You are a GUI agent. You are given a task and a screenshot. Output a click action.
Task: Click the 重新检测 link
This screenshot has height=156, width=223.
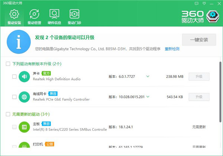point(172,49)
